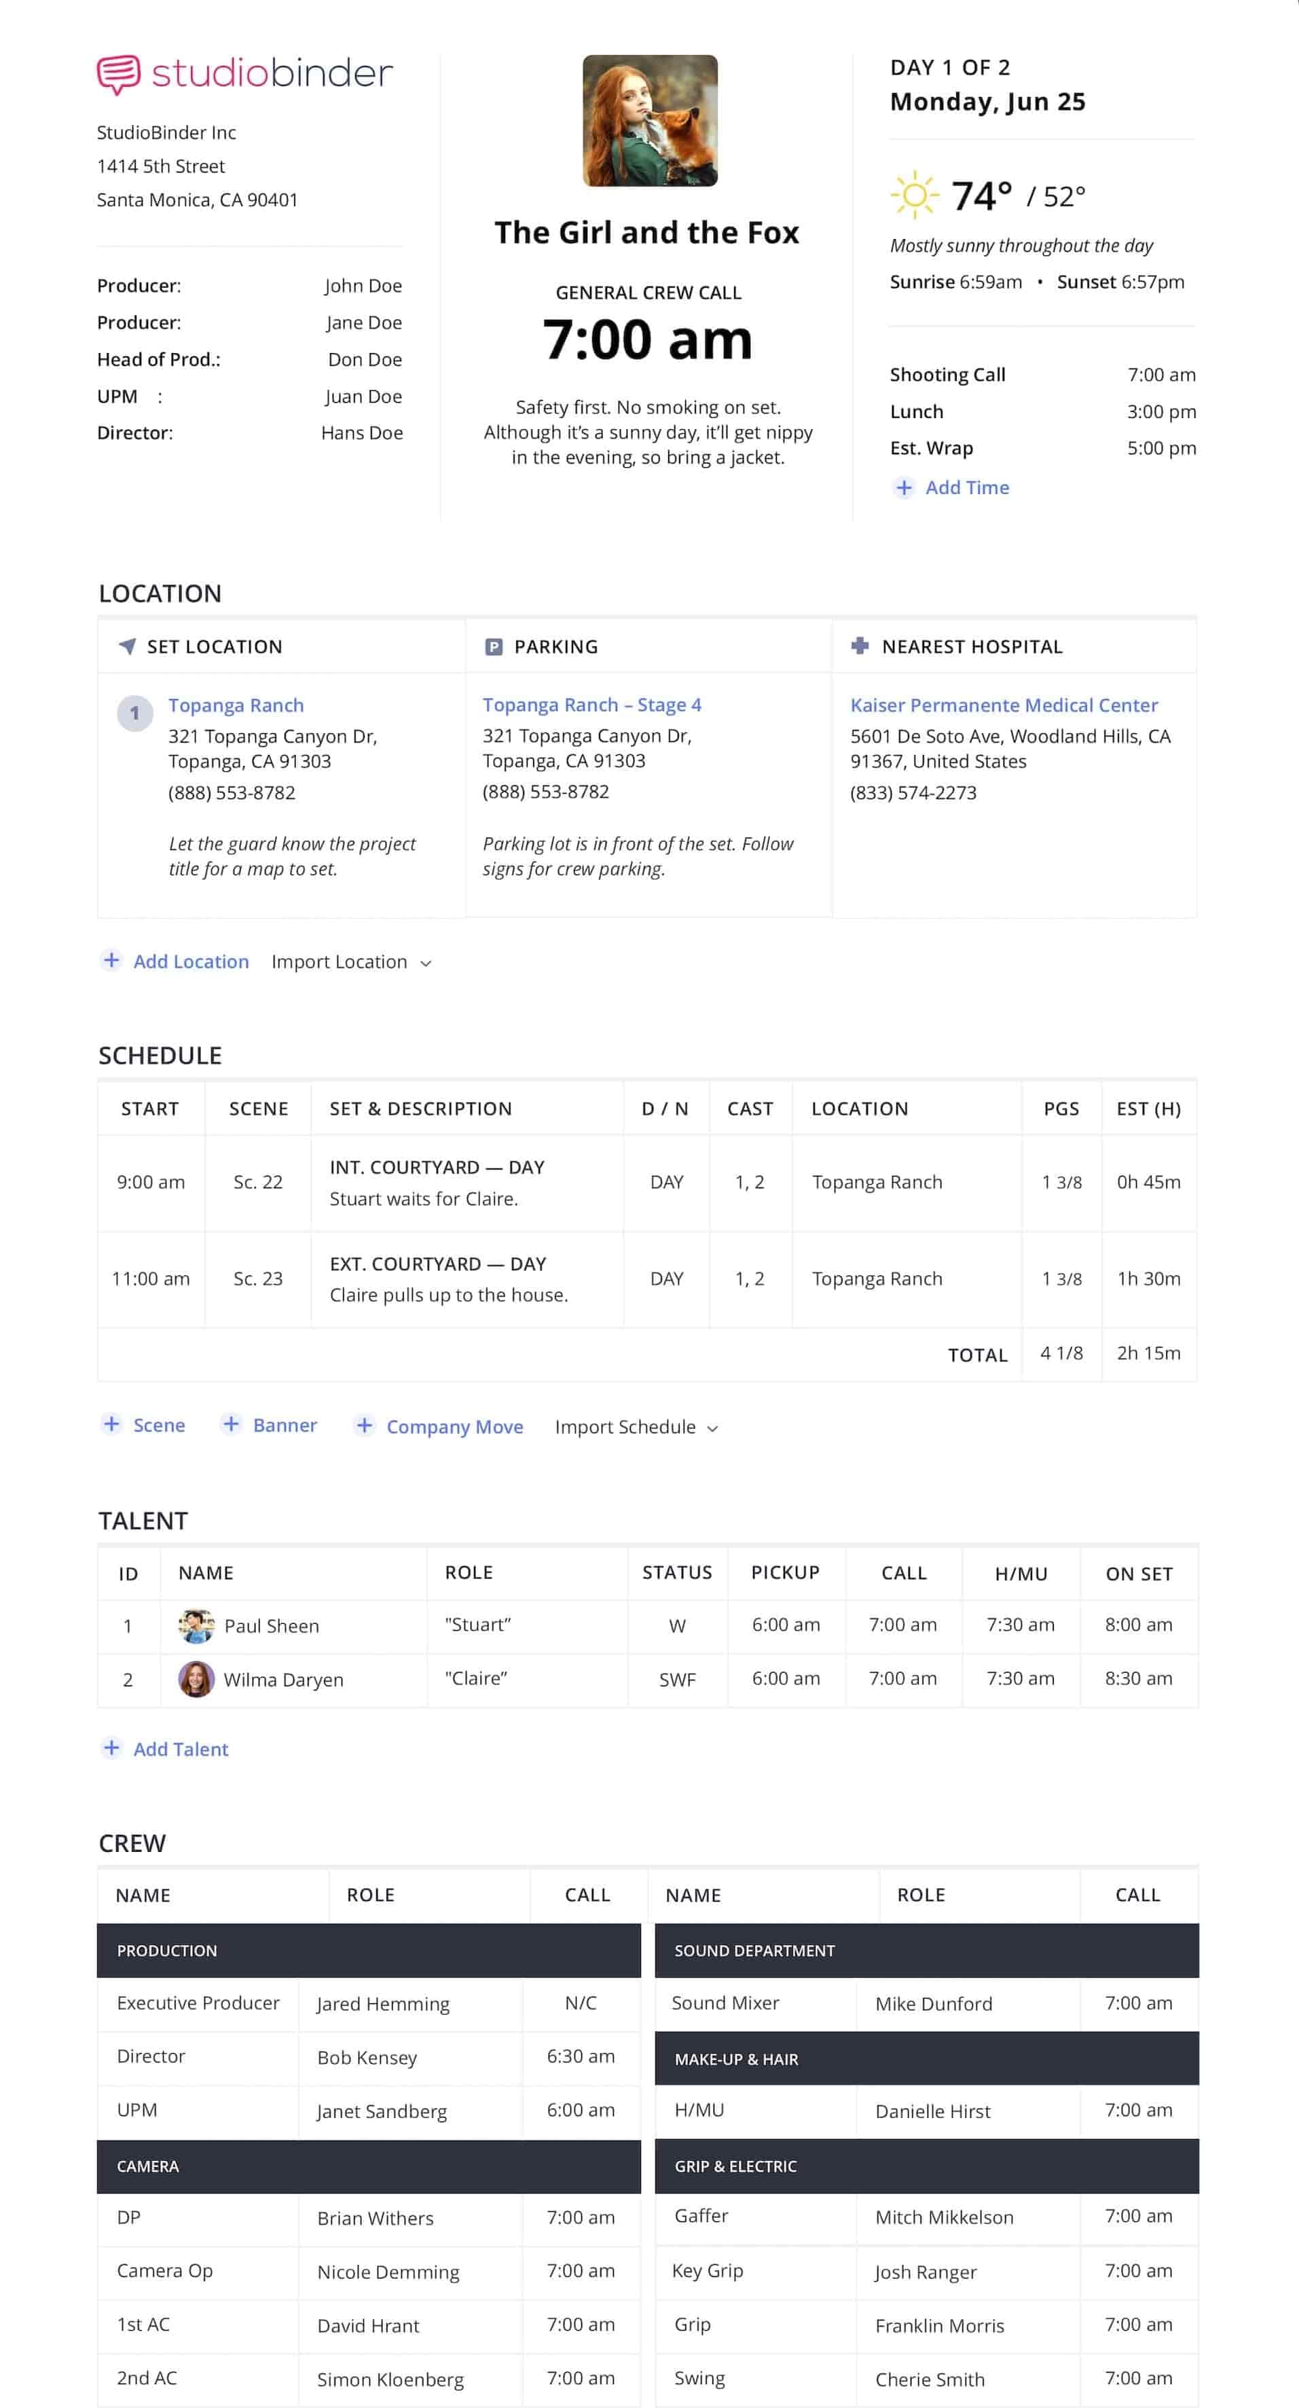Viewport: 1299px width, 2408px height.
Task: Click the plus icon beside Add Time
Action: [903, 487]
